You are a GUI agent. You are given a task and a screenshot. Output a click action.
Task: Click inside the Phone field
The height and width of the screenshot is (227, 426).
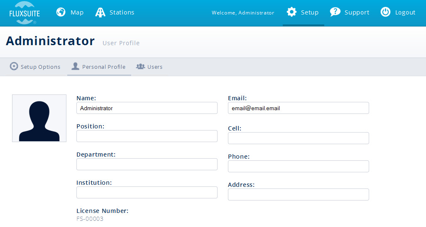coord(298,167)
